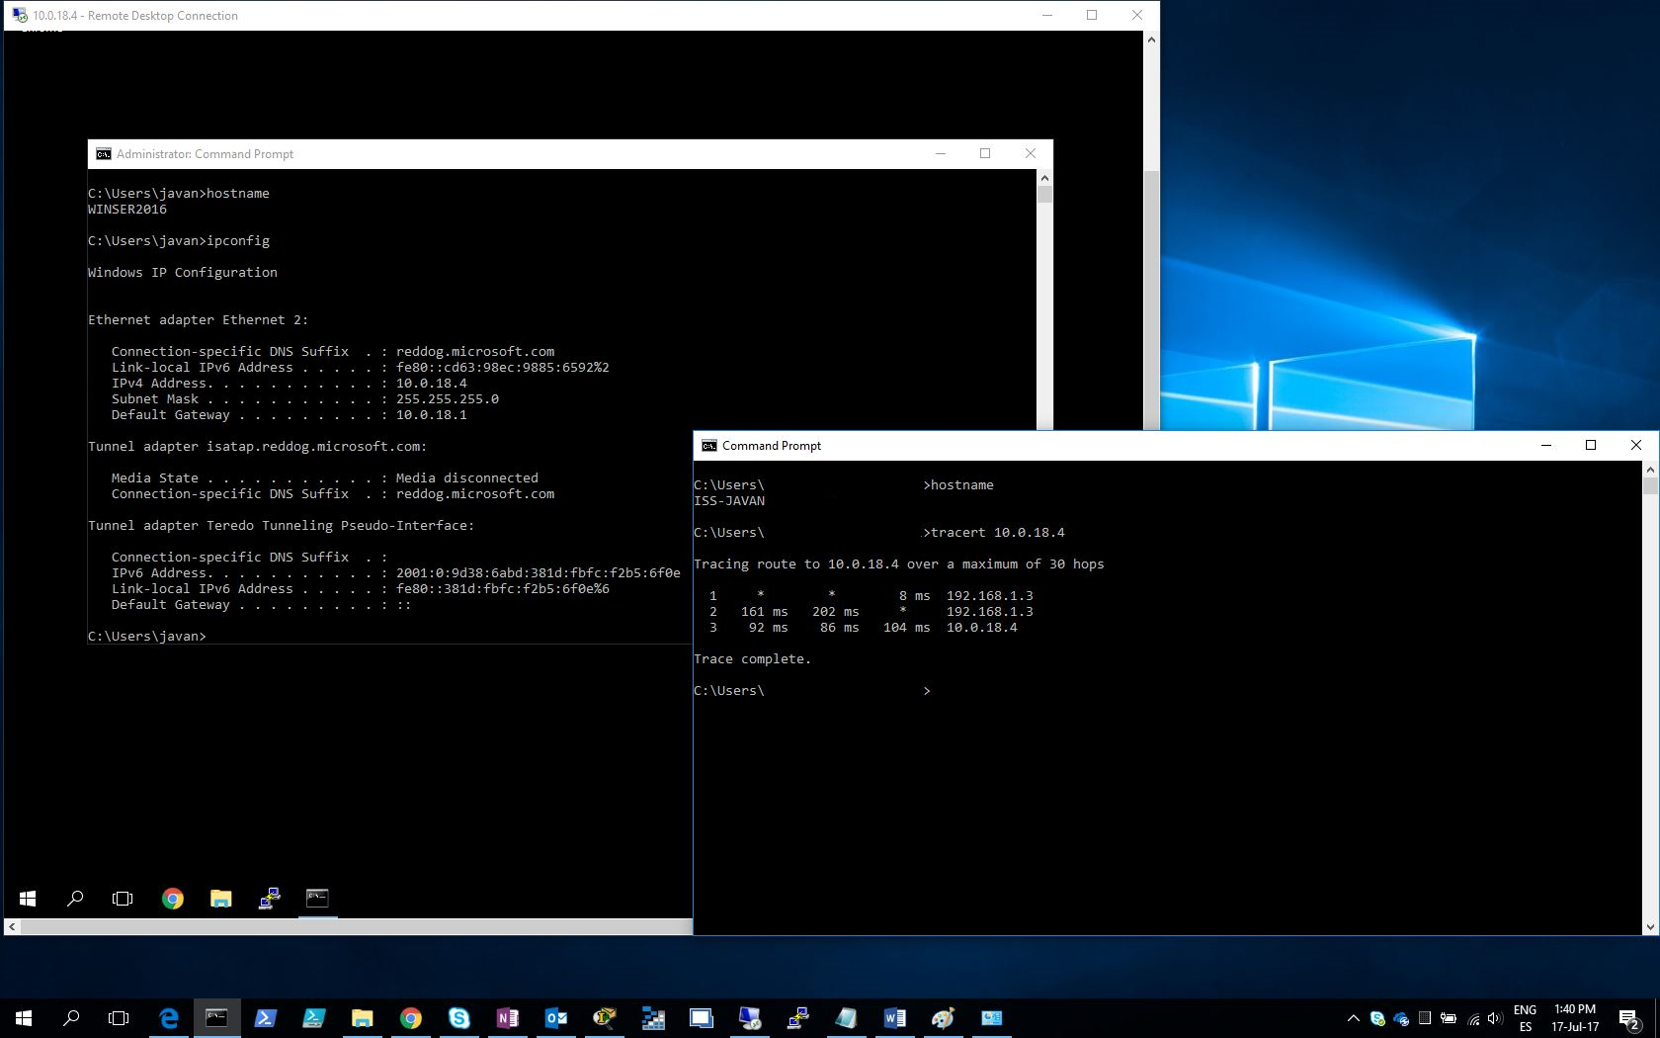
Task: Launch Outlook from the taskbar
Action: tap(556, 1018)
